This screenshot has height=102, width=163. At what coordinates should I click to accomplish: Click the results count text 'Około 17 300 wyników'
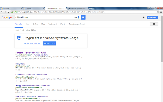pyautogui.click(x=25, y=30)
